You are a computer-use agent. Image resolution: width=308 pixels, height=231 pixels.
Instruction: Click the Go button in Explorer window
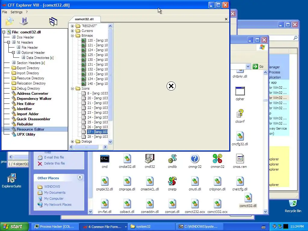pyautogui.click(x=258, y=66)
